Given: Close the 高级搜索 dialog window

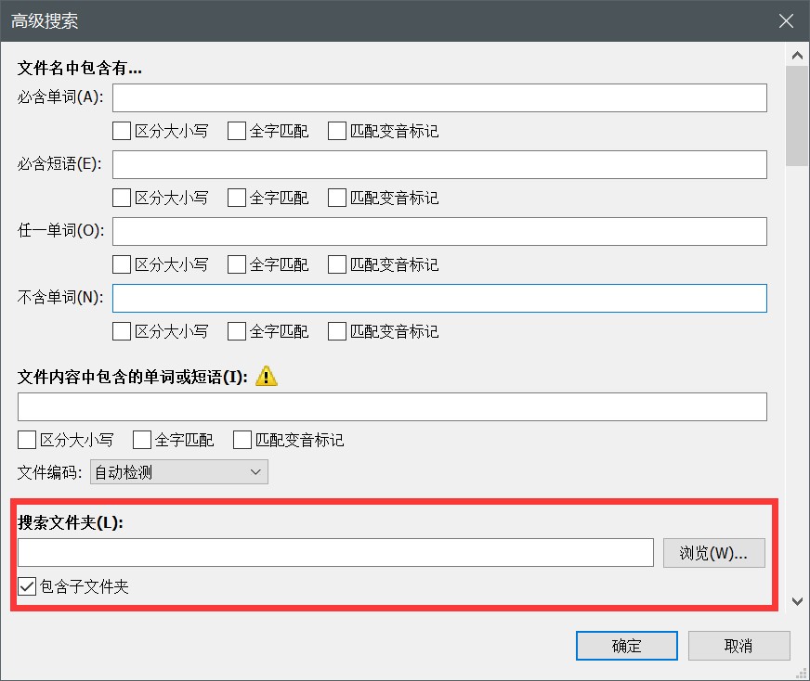Looking at the screenshot, I should [x=786, y=21].
